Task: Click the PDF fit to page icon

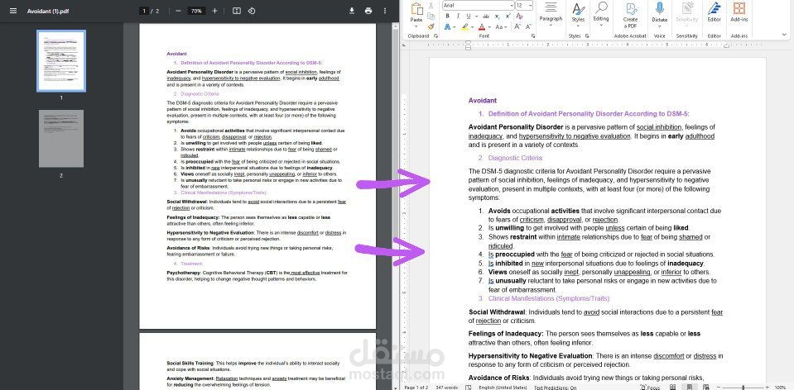Action: pos(237,11)
